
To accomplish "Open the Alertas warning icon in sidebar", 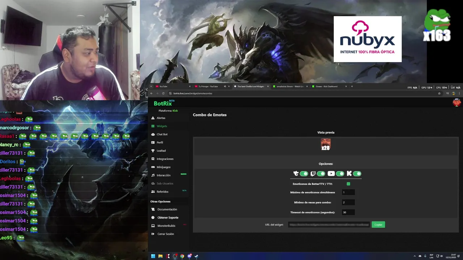I will coord(153,118).
